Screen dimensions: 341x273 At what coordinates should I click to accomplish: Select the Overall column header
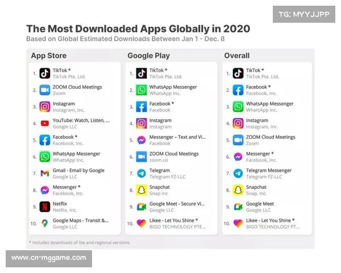[x=237, y=56]
